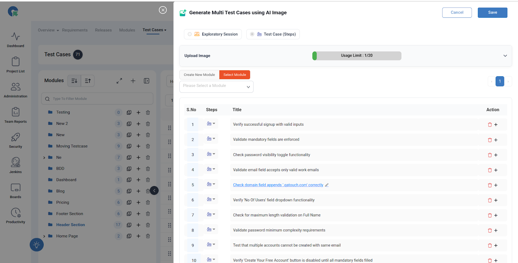Click the Usage Limit progress bar
The width and height of the screenshot is (518, 263).
pyautogui.click(x=356, y=56)
